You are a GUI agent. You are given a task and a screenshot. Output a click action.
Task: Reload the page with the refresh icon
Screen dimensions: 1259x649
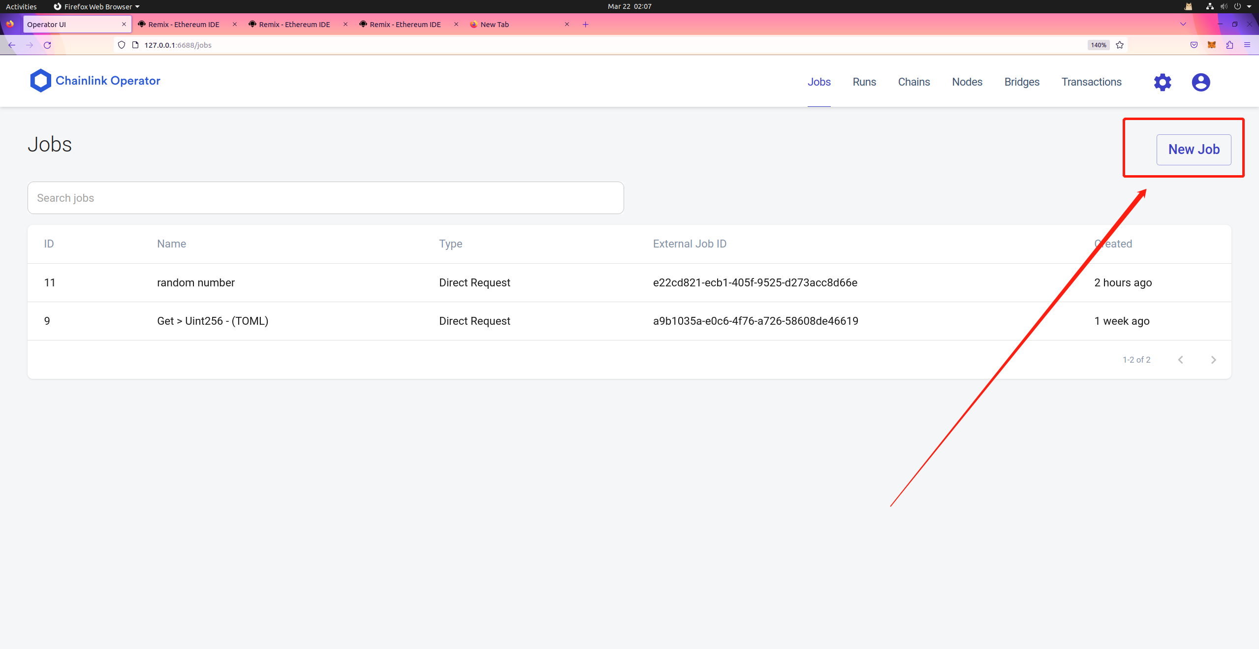(47, 45)
